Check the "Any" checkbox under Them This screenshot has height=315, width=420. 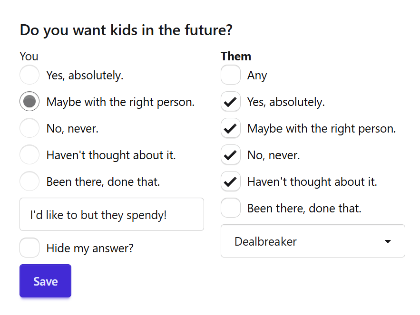click(231, 75)
